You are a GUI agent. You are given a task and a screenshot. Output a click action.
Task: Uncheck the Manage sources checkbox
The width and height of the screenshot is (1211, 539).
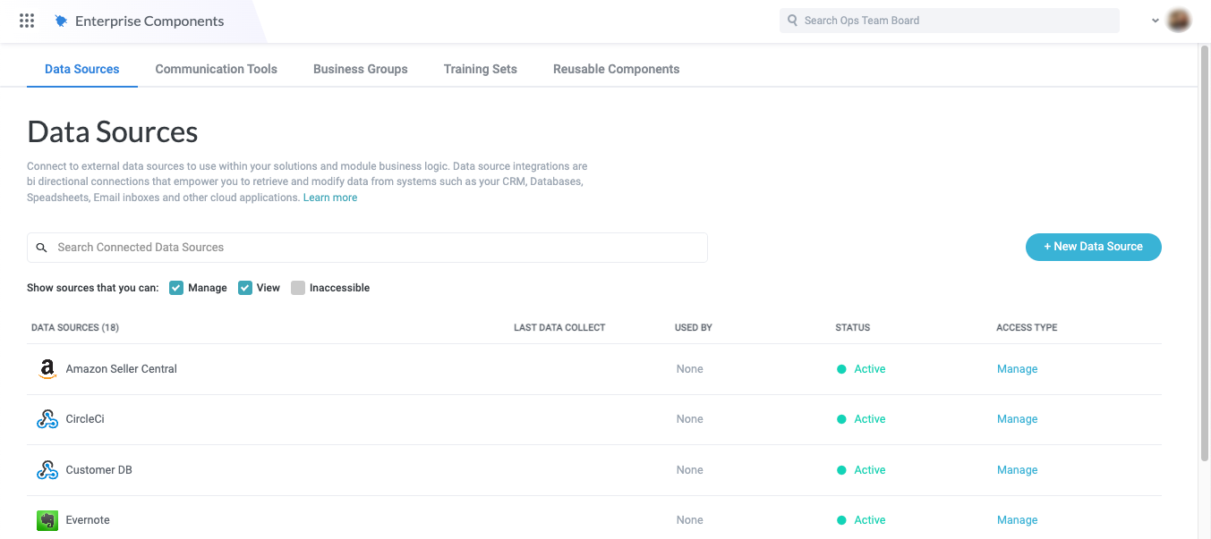(176, 288)
